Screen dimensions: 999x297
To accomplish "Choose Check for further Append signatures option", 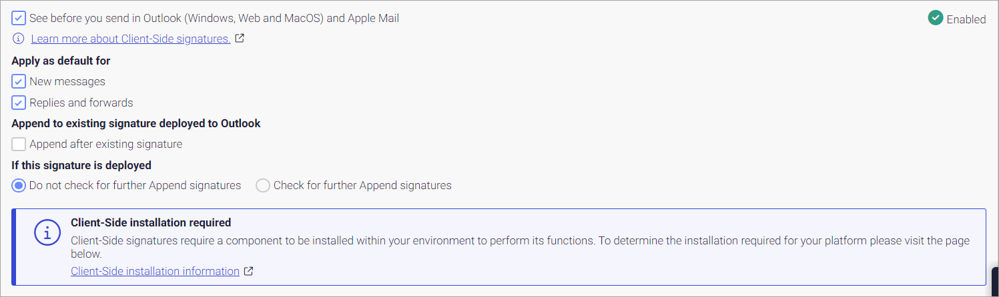I will (263, 185).
